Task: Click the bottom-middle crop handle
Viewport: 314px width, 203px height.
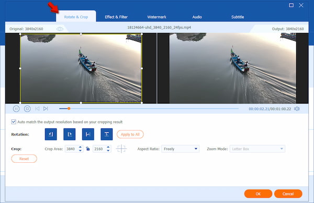Action: (81, 103)
